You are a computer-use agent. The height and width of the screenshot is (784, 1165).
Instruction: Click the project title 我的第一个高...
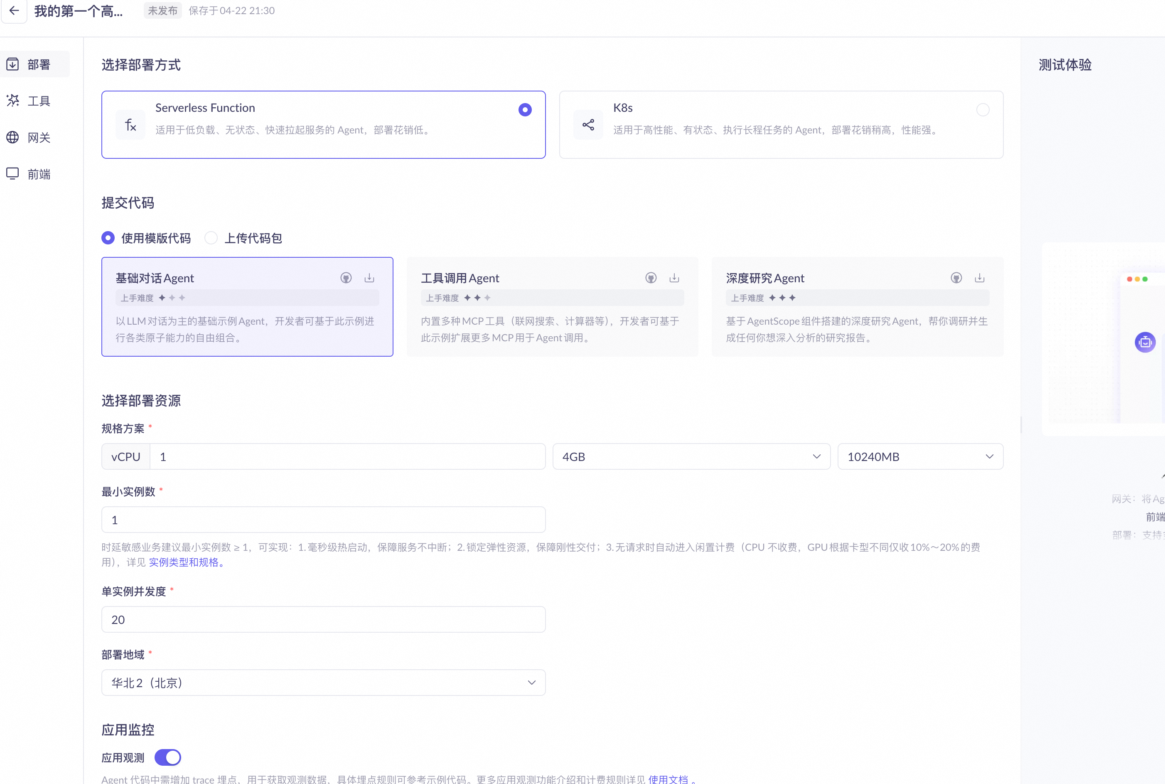79,11
